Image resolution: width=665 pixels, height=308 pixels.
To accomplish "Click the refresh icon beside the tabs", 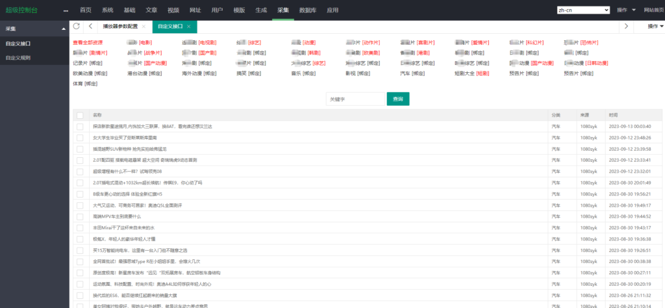I will coord(77,26).
